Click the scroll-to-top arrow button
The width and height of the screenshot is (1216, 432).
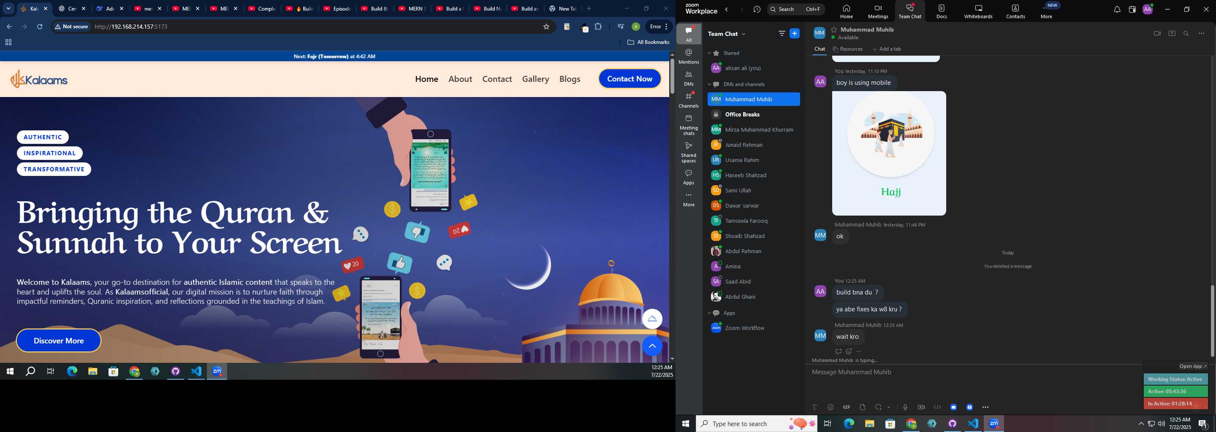[652, 346]
